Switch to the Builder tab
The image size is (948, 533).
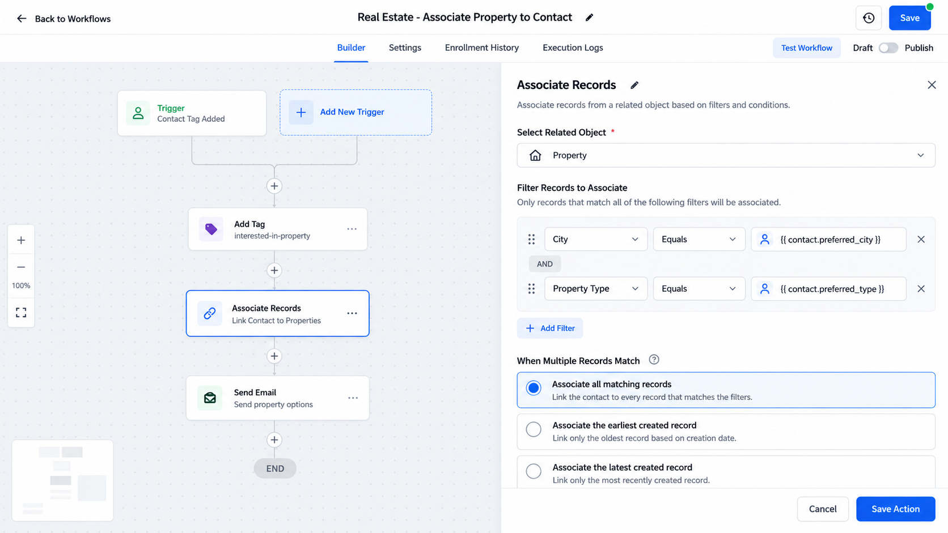coord(351,48)
